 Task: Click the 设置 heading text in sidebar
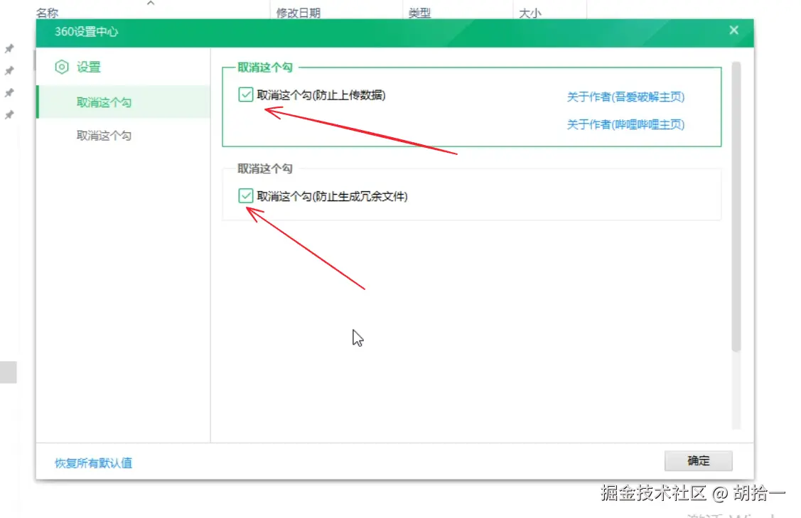point(89,67)
